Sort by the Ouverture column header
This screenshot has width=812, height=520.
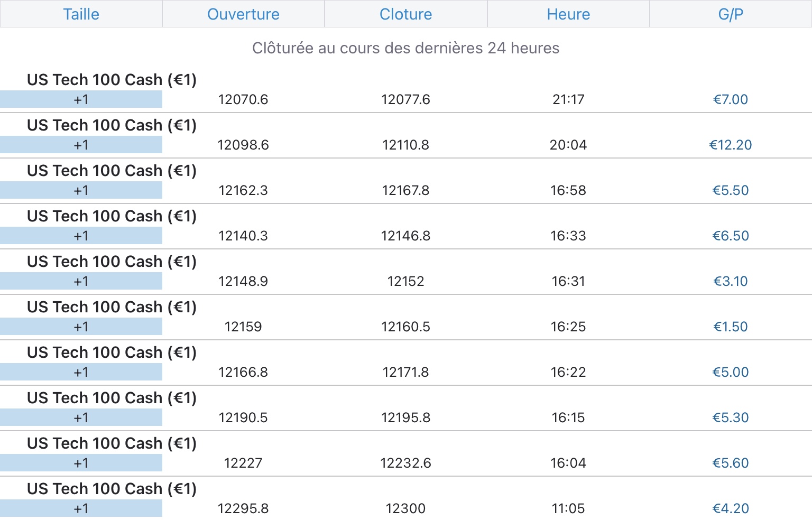point(243,14)
